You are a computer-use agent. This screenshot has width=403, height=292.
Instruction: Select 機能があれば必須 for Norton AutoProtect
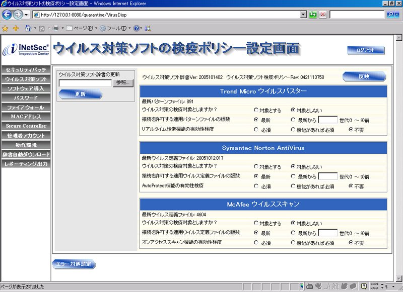(x=293, y=186)
